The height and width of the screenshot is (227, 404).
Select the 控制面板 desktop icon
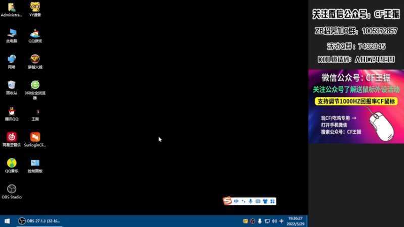pos(35,166)
